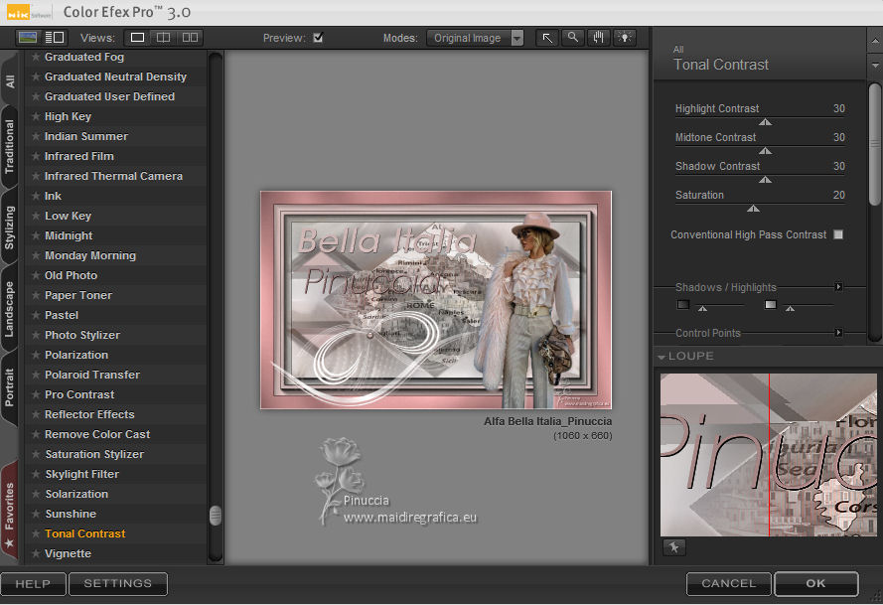
Task: Favorite the Skylight Filter star
Action: coord(36,474)
